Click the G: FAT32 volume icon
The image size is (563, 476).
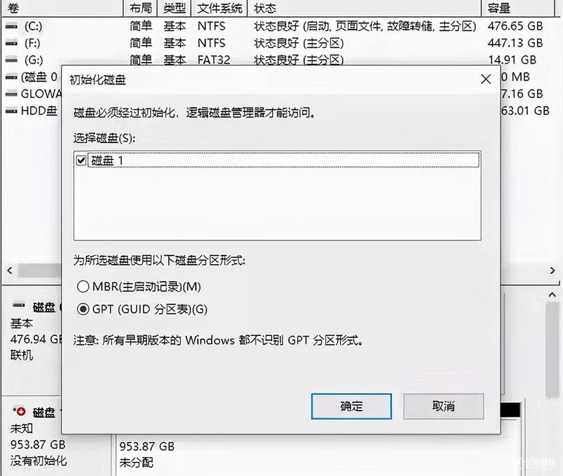click(11, 60)
